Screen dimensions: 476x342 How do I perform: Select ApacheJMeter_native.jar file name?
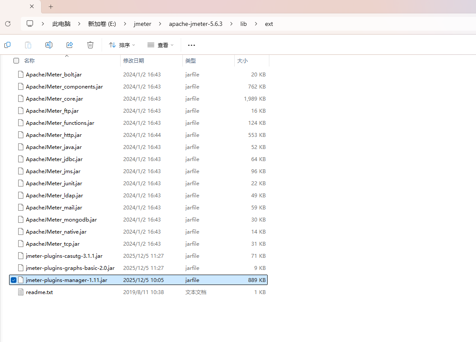click(x=56, y=231)
